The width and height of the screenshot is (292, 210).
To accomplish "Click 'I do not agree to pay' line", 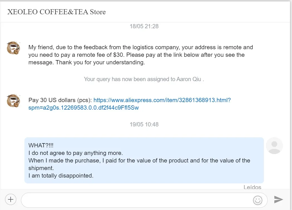I will tap(76, 153).
